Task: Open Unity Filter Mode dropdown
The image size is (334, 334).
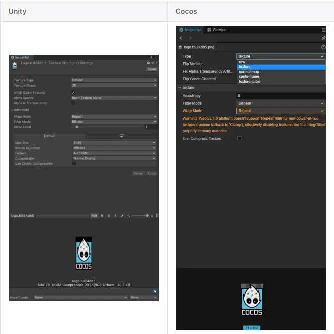Action: (114, 122)
